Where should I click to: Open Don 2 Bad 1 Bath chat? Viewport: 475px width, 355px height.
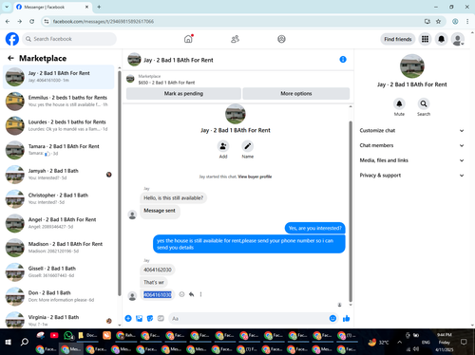[x=59, y=296]
